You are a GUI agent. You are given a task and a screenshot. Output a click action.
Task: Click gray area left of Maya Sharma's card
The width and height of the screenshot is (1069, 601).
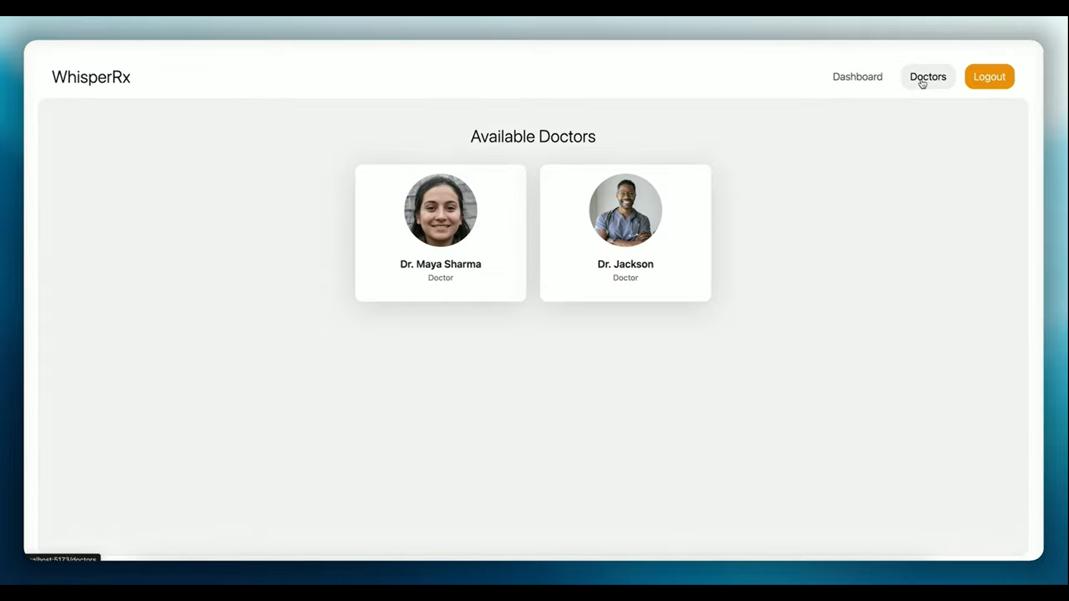pyautogui.click(x=195, y=234)
